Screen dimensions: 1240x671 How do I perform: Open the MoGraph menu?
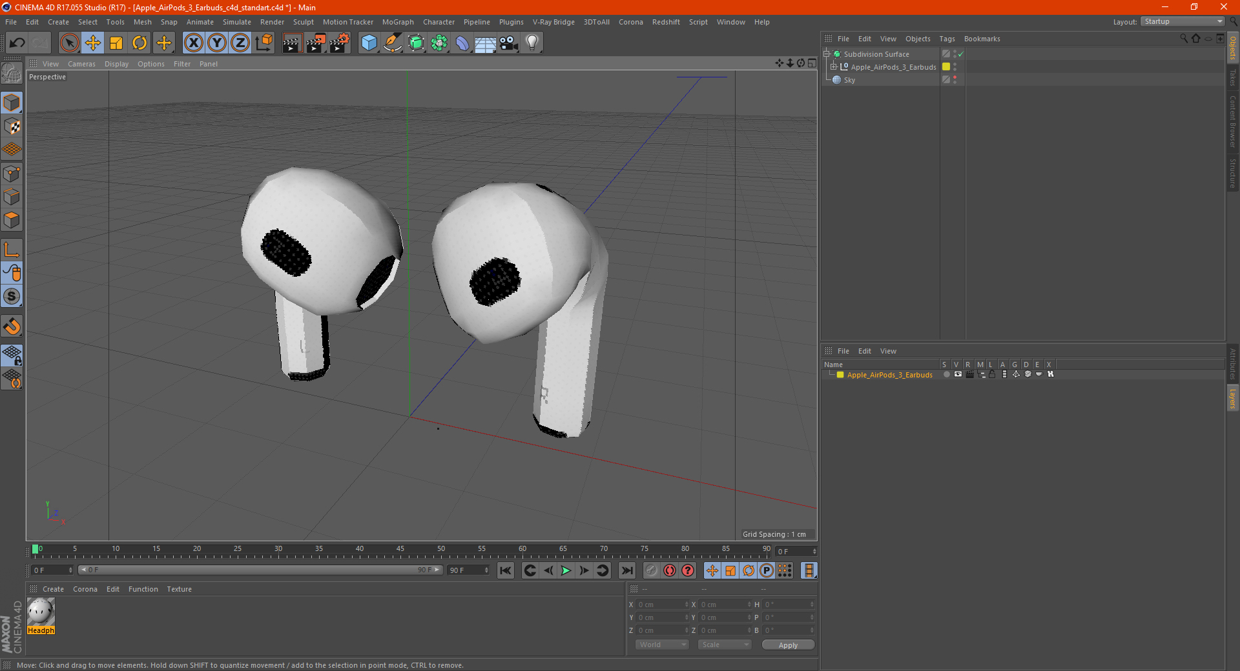[398, 22]
